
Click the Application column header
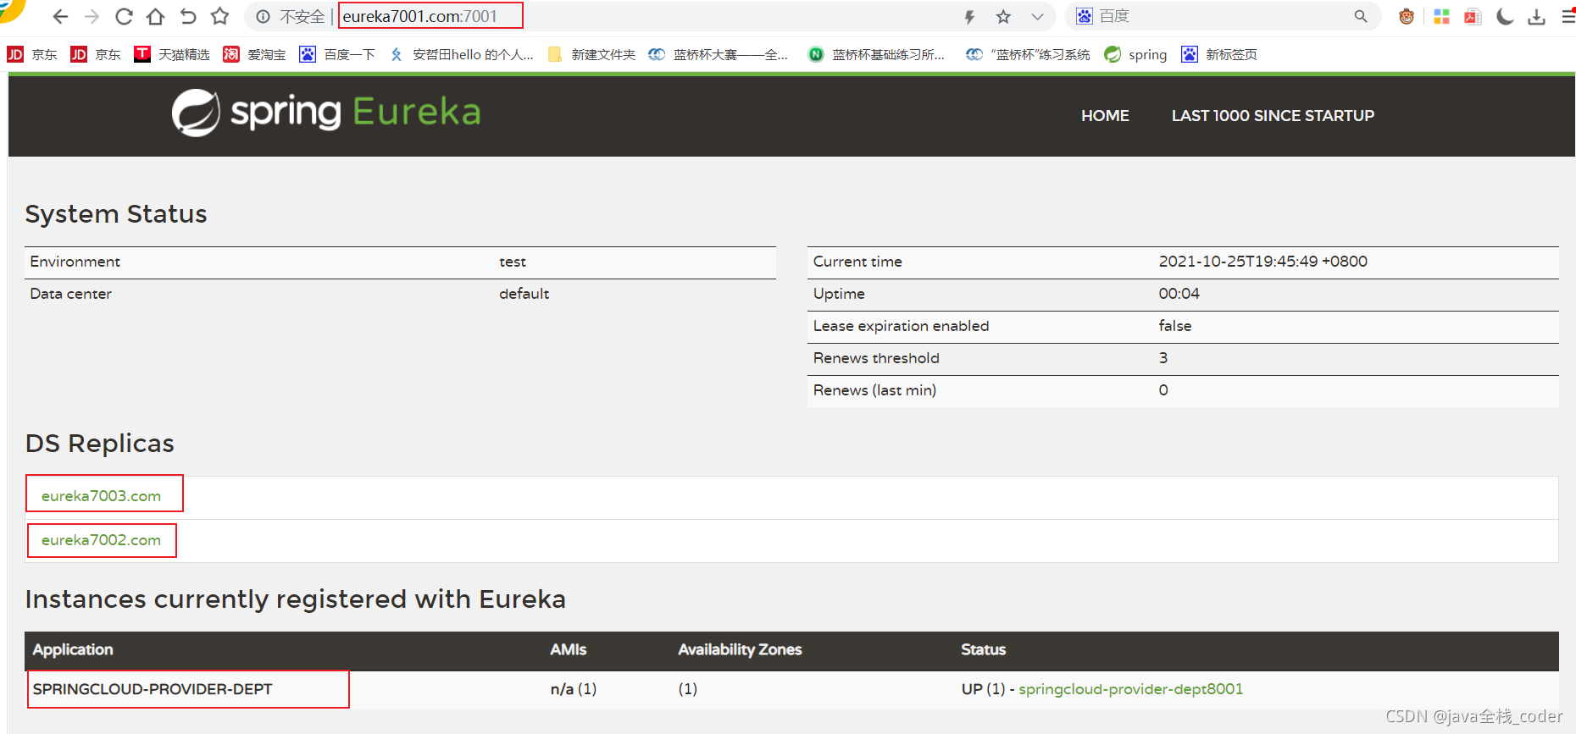(x=73, y=649)
